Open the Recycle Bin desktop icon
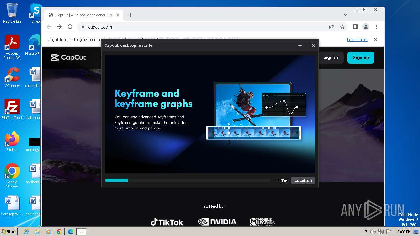Image resolution: width=420 pixels, height=236 pixels. click(12, 13)
